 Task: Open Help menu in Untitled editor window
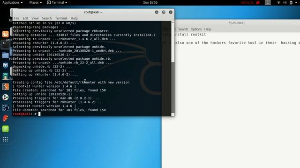click(208, 29)
